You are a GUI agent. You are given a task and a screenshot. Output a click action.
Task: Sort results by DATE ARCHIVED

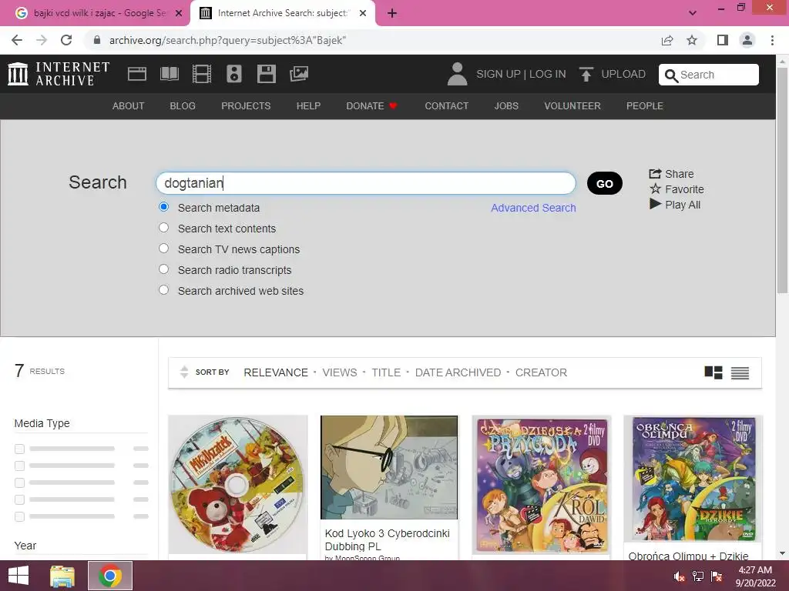pyautogui.click(x=458, y=372)
